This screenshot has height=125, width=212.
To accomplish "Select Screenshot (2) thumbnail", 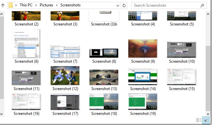I will (26, 16).
